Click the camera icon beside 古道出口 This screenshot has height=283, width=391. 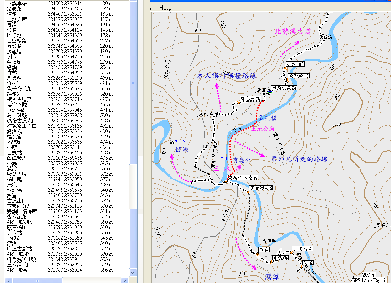pos(299,254)
